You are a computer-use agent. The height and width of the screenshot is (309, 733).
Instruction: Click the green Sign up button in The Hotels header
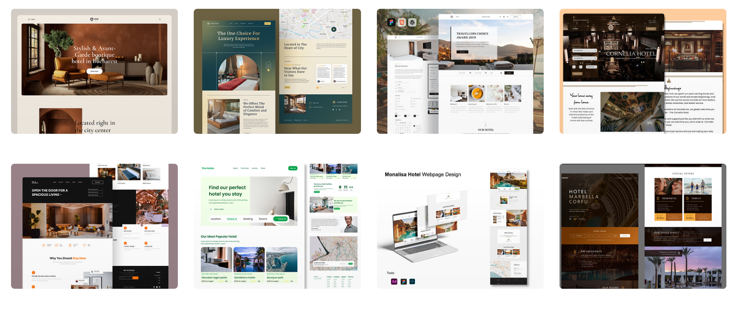pos(293,168)
